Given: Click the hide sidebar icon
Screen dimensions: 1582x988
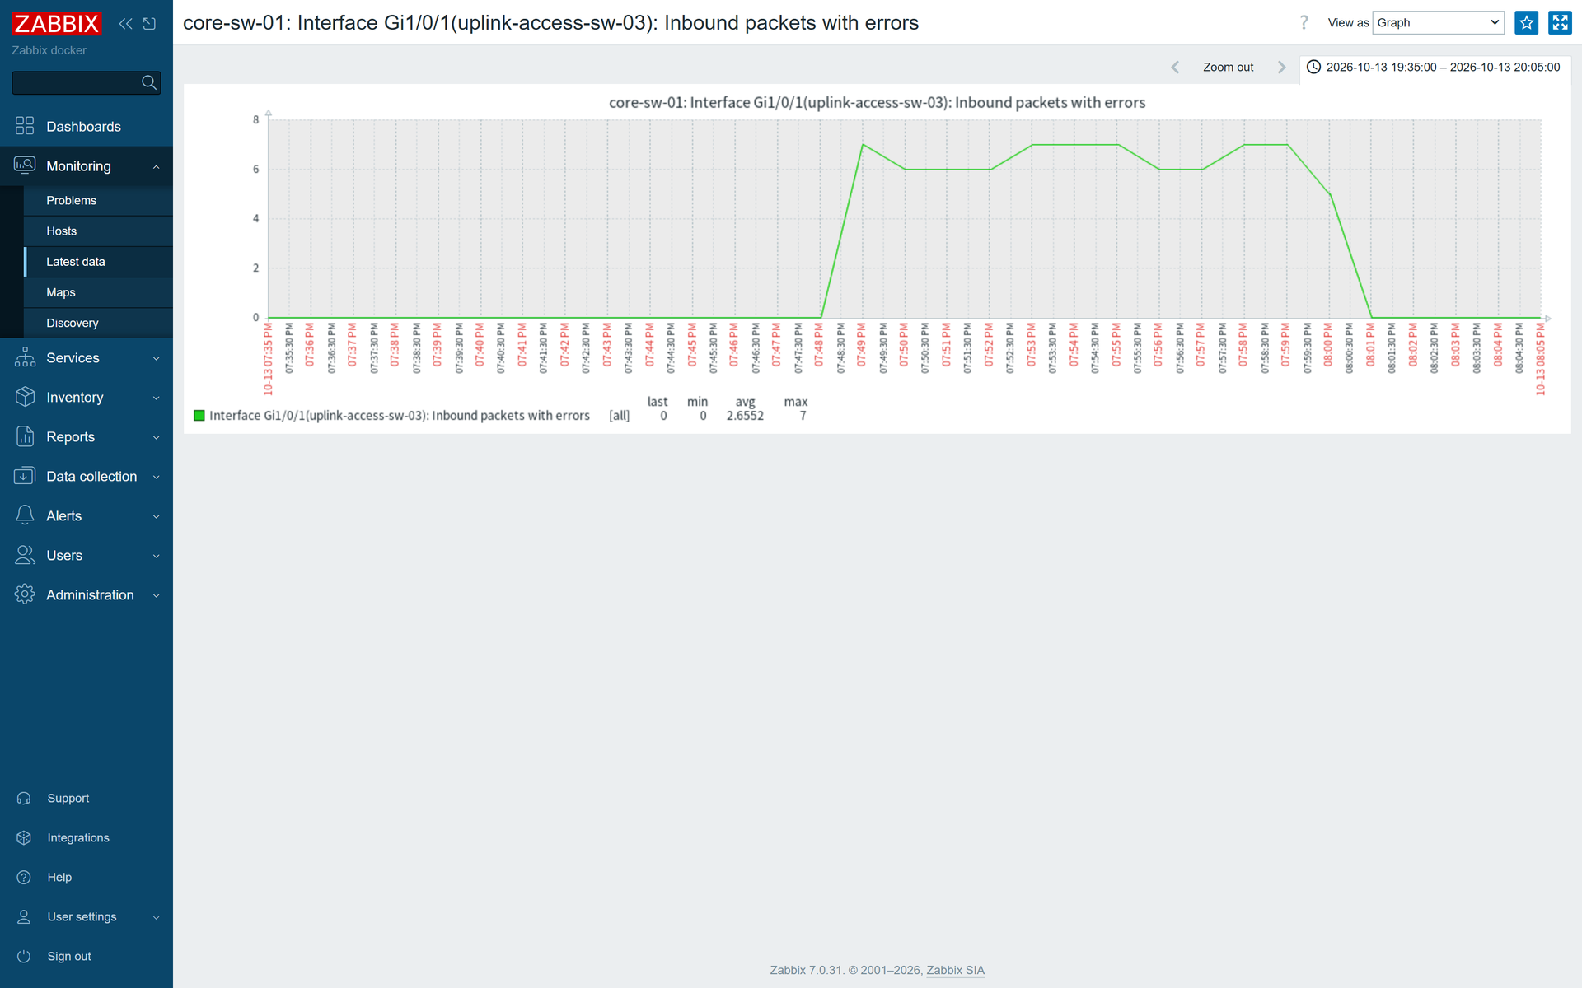Looking at the screenshot, I should click(x=149, y=24).
